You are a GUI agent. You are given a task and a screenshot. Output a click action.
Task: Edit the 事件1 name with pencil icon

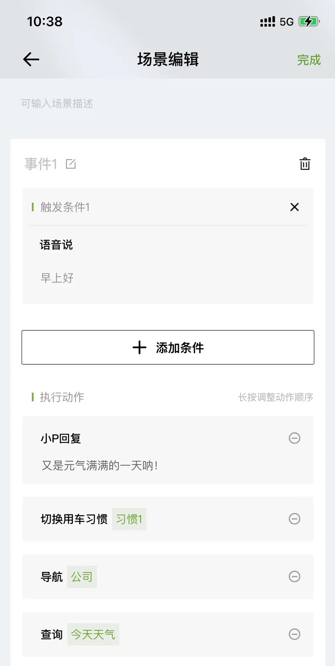[x=71, y=164]
